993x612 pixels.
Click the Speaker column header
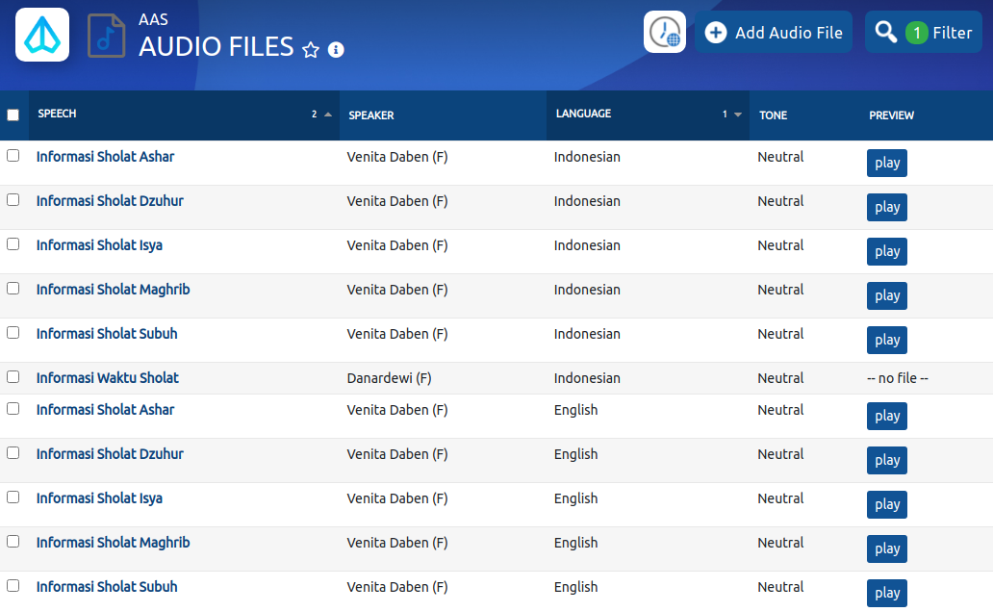point(371,115)
